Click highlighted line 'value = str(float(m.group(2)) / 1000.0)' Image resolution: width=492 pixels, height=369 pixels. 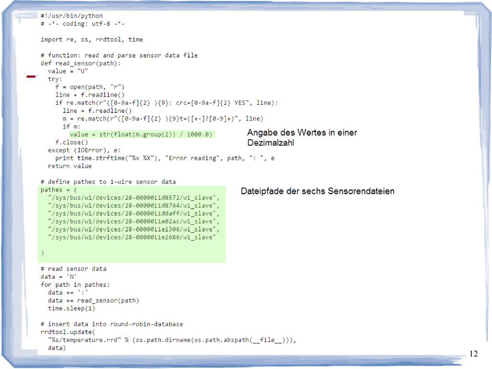(141, 135)
